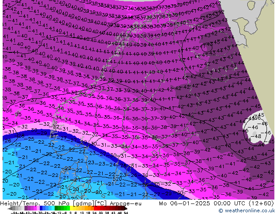The height and width of the screenshot is (214, 277).
Task: Click the '54' legend scale maximum value
Action: (125, 213)
